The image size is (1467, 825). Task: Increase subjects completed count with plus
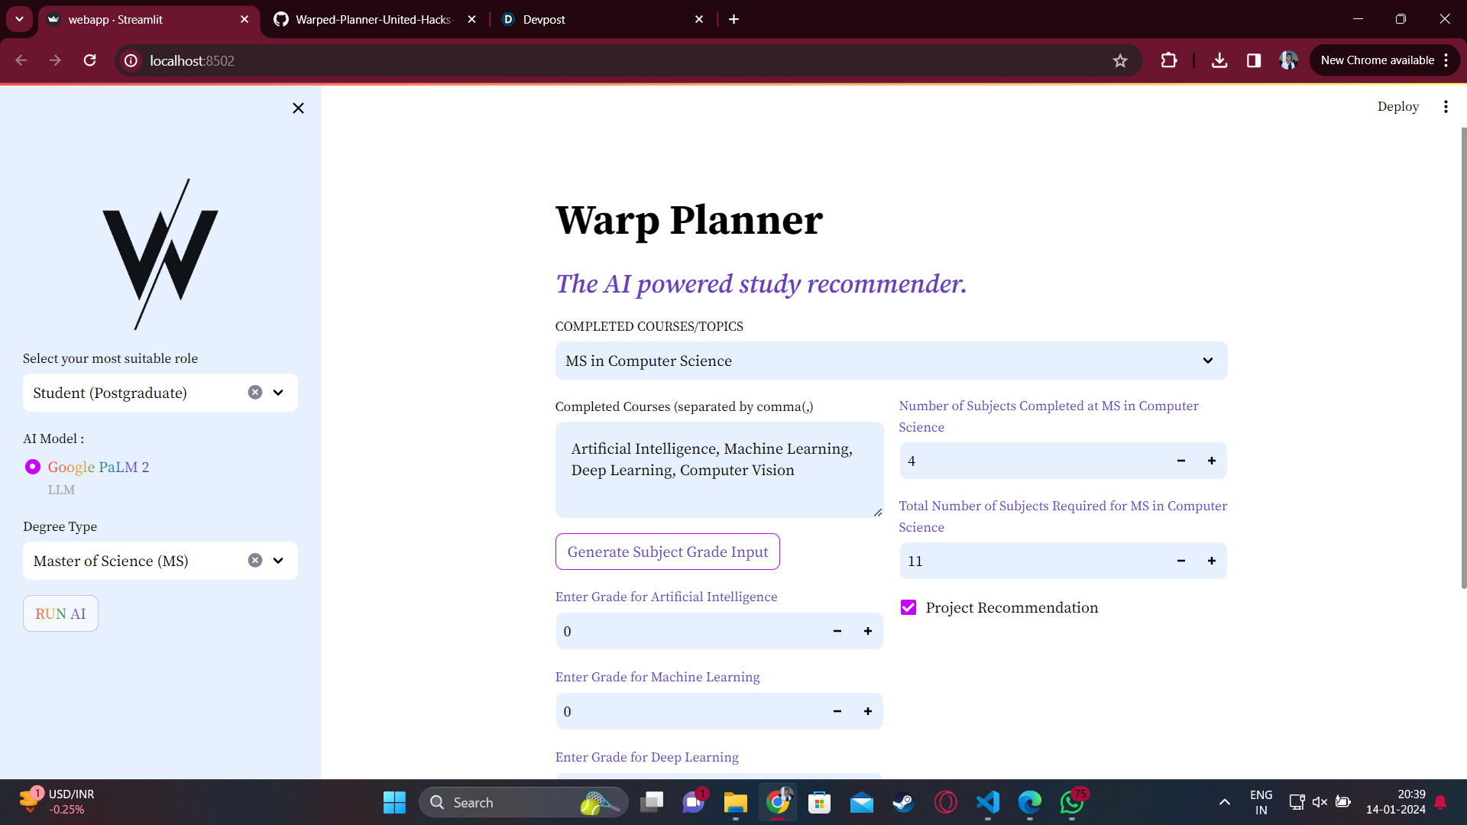[1211, 461]
